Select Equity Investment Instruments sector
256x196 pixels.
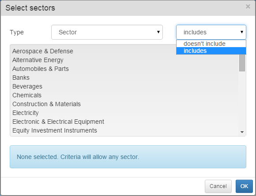55,130
